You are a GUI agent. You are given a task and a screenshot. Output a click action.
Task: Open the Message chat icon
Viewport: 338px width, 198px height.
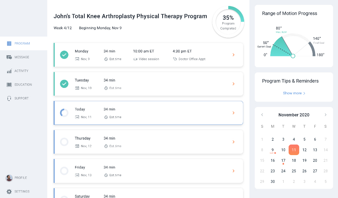click(x=9, y=57)
